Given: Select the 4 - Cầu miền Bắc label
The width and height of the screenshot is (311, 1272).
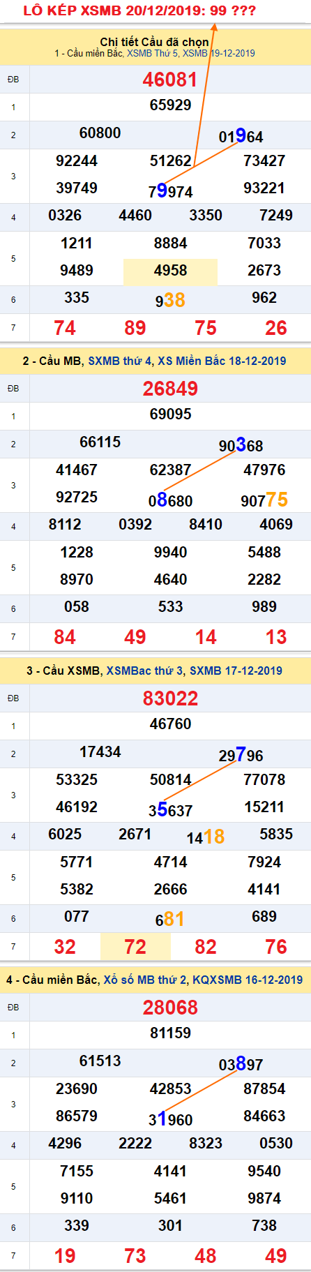Looking at the screenshot, I should 52,980.
